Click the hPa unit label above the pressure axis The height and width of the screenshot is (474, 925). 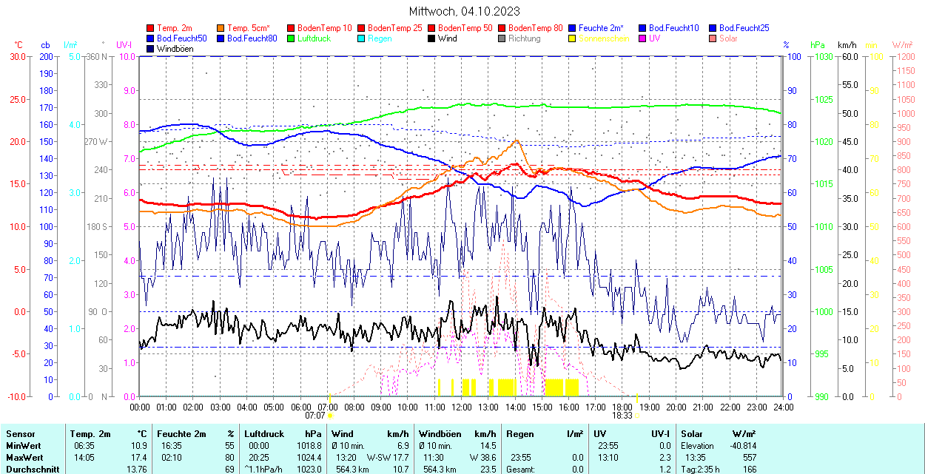point(818,45)
